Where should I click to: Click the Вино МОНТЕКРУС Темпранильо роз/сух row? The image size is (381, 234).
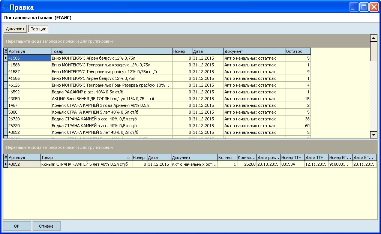click(157, 72)
